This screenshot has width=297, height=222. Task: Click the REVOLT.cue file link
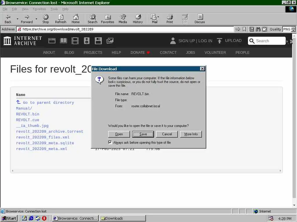coord(28,120)
